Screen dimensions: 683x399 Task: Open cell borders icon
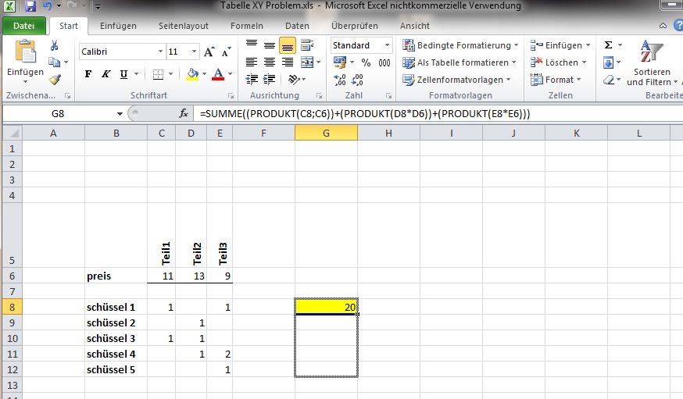click(x=158, y=74)
